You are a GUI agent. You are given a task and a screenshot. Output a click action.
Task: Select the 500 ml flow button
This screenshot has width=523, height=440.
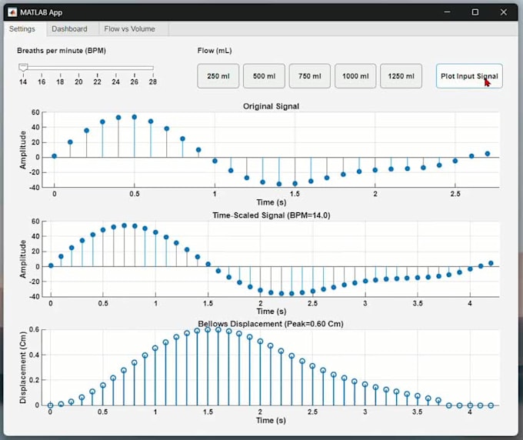pyautogui.click(x=264, y=76)
